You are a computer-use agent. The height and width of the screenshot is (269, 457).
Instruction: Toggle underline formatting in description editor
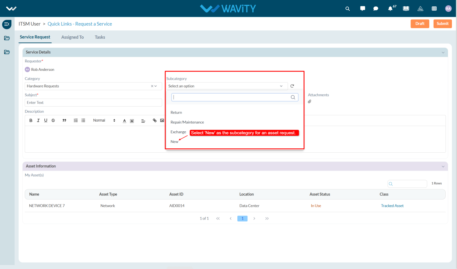pyautogui.click(x=45, y=120)
